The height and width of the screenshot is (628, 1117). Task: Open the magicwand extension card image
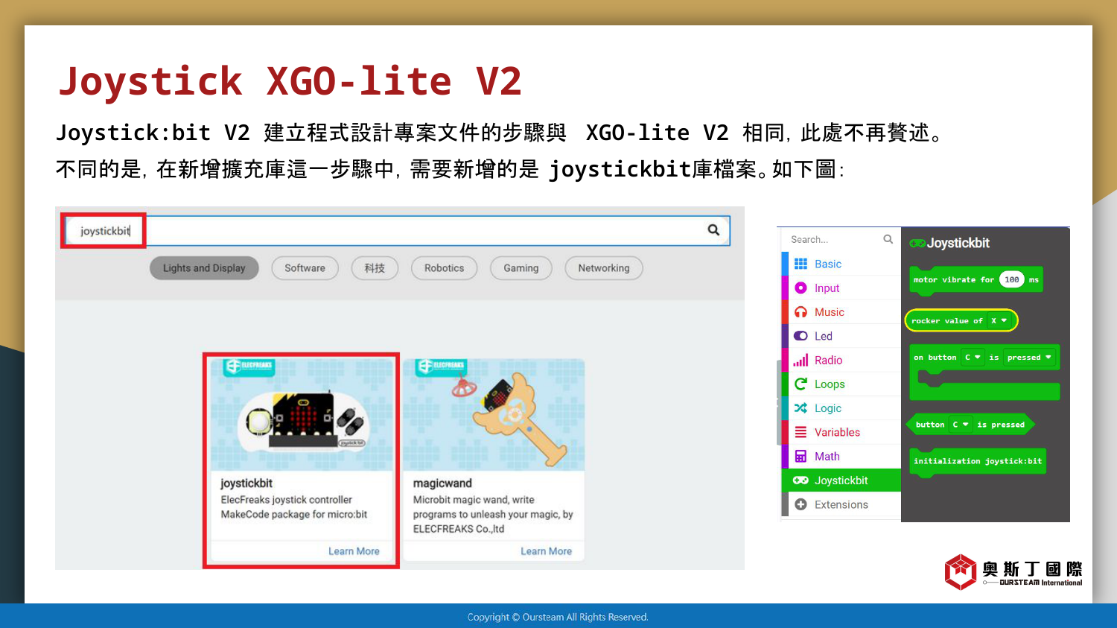point(494,414)
